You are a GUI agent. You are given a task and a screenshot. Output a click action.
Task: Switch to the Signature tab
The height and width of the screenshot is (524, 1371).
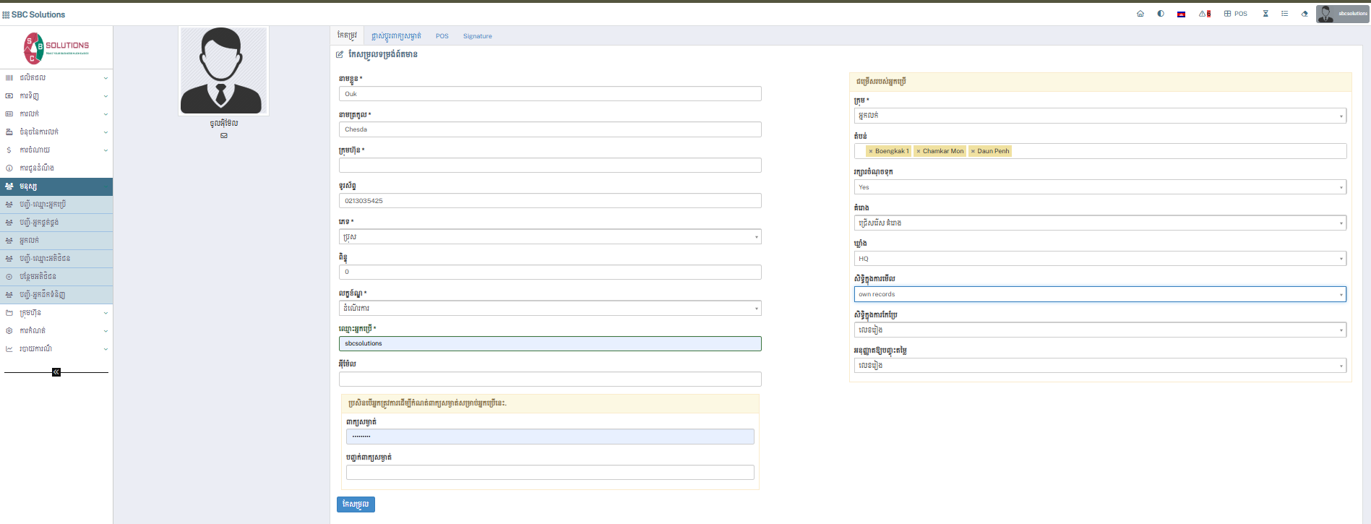point(477,36)
